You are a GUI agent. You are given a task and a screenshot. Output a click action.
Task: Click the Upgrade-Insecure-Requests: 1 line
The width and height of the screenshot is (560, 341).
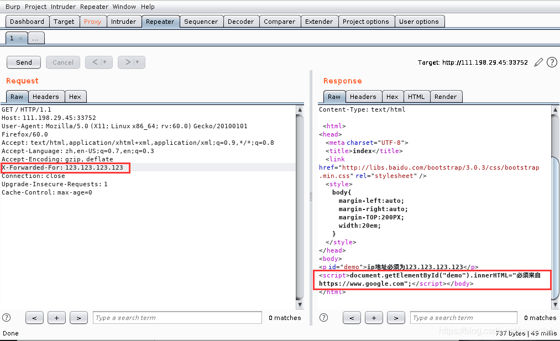[x=55, y=184]
